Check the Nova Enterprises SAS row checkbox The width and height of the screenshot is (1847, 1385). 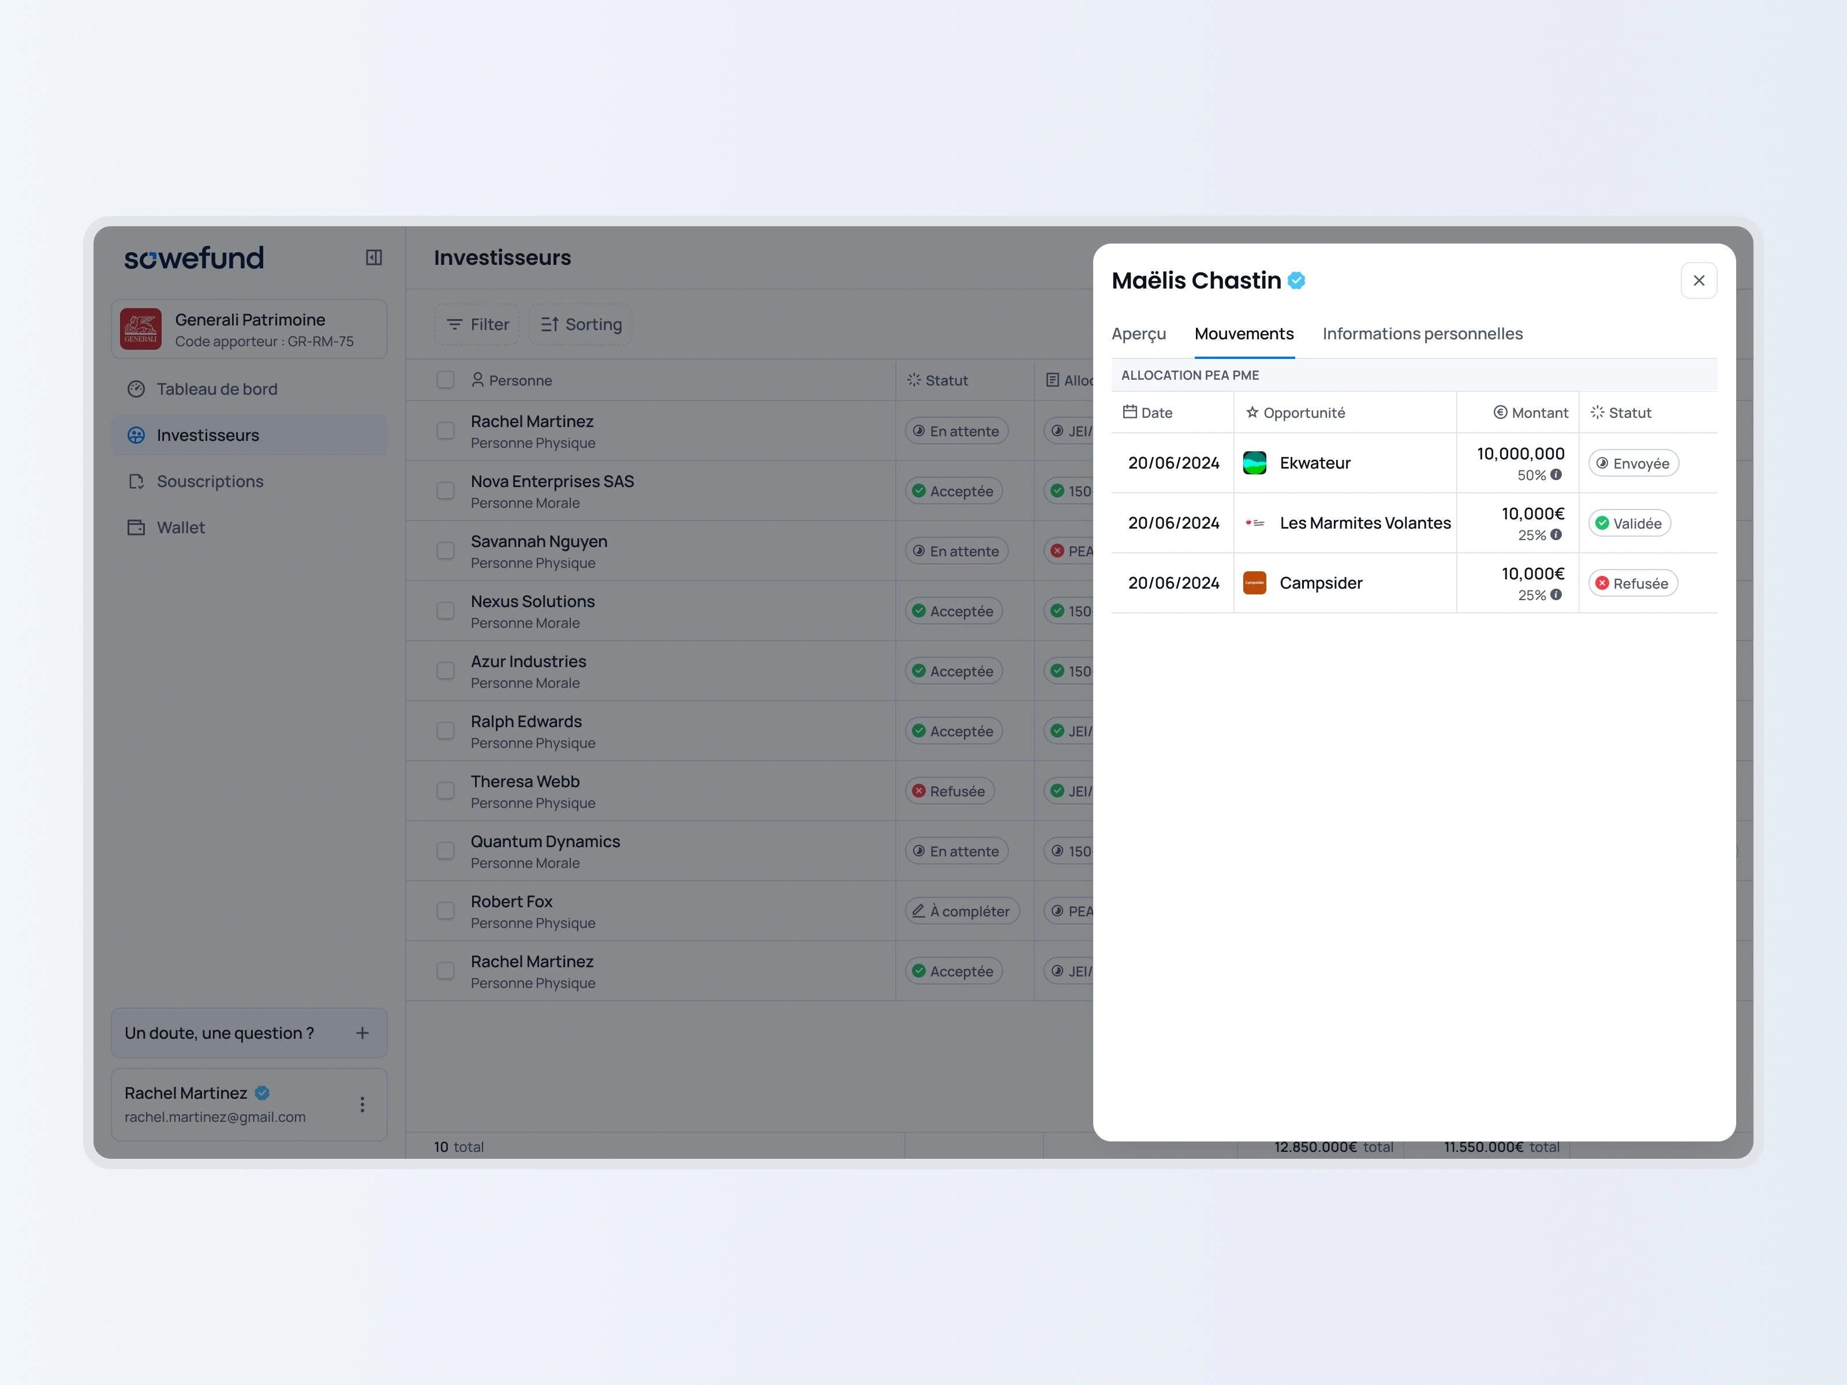pos(445,491)
